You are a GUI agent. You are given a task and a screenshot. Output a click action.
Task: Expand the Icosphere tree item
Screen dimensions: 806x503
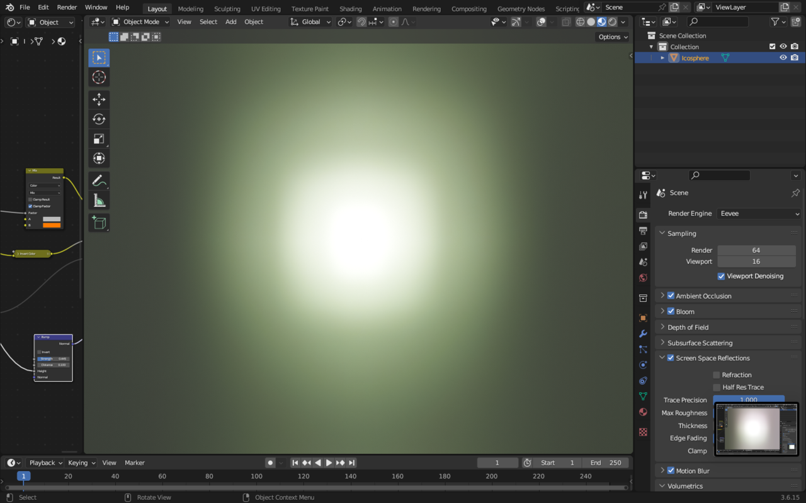click(662, 58)
